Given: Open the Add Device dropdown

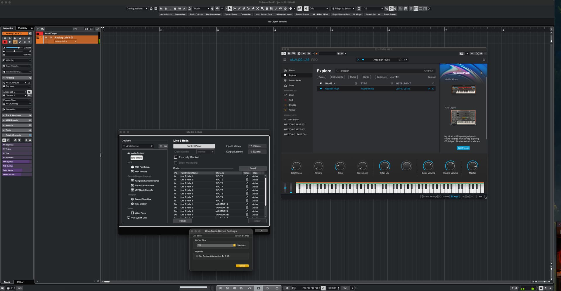Looking at the screenshot, I should pos(138,146).
